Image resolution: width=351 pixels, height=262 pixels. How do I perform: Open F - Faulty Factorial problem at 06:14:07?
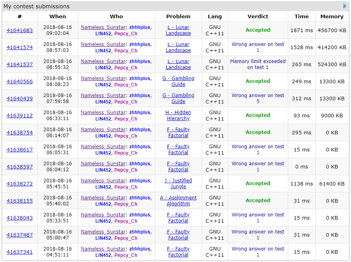point(178,132)
